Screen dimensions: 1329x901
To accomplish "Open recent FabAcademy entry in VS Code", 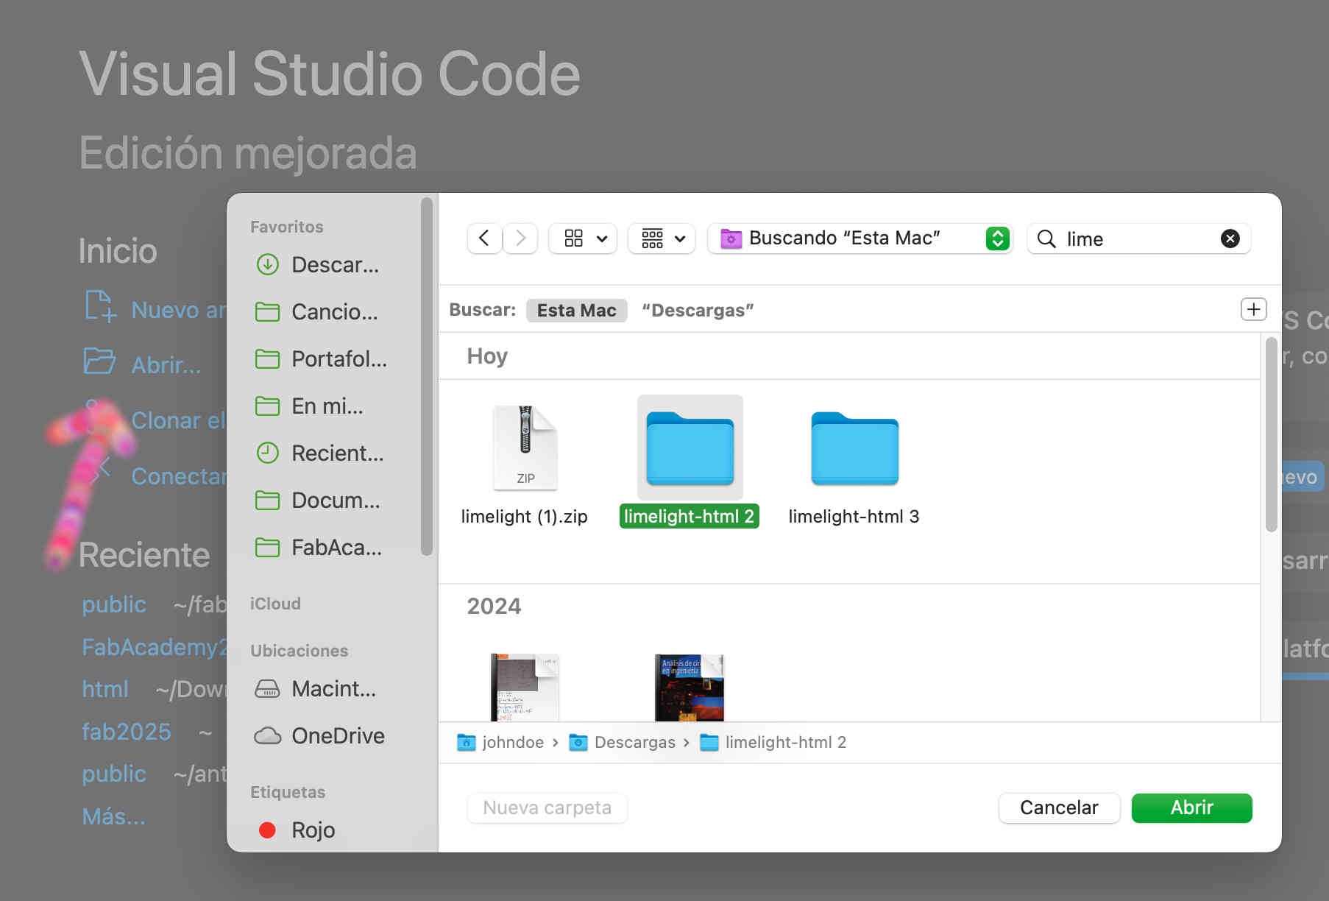I will tap(154, 647).
